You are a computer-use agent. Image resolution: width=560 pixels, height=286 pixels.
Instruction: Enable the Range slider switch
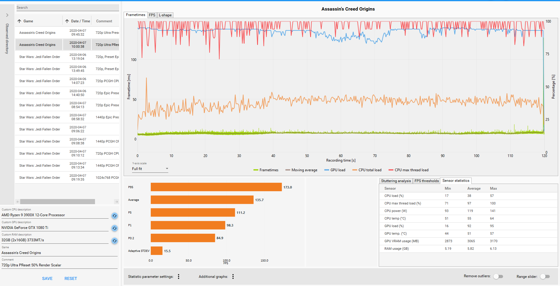tap(545, 276)
